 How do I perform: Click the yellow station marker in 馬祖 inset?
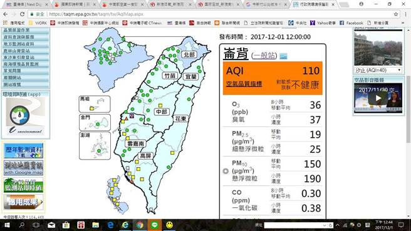(x=91, y=108)
